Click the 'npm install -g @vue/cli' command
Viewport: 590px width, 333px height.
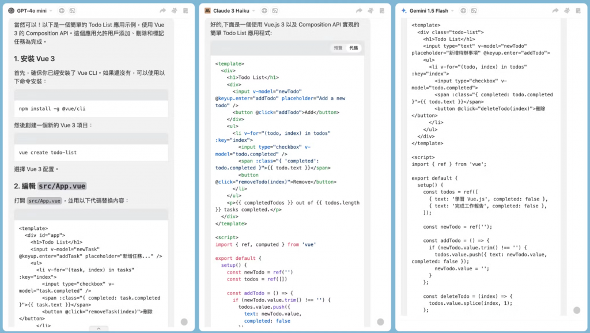coord(52,108)
